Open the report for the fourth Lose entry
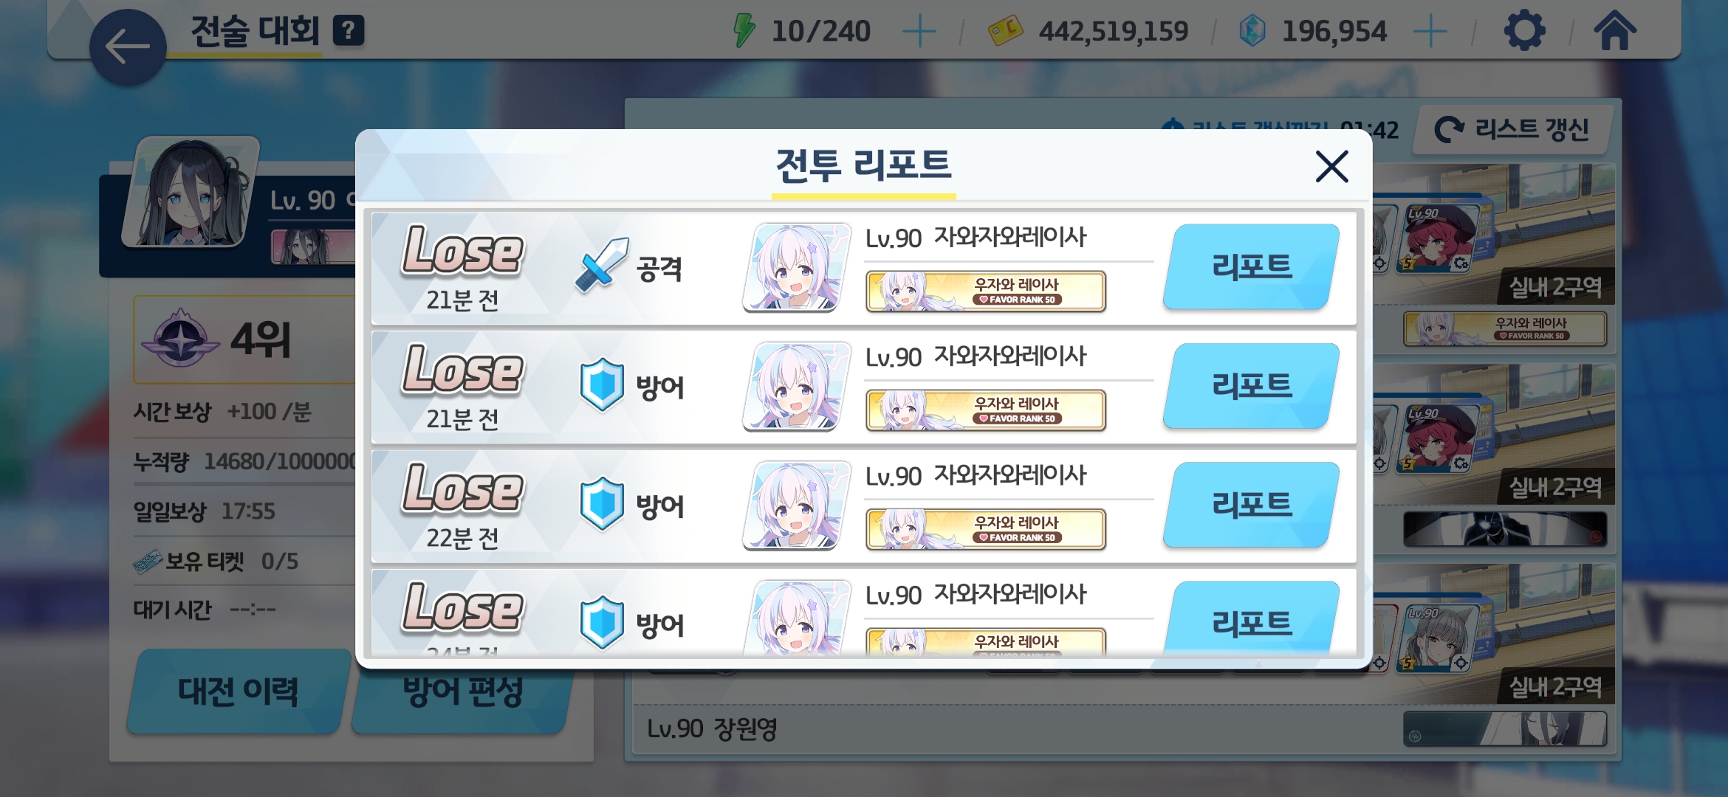Viewport: 1728px width, 797px height. (1252, 618)
